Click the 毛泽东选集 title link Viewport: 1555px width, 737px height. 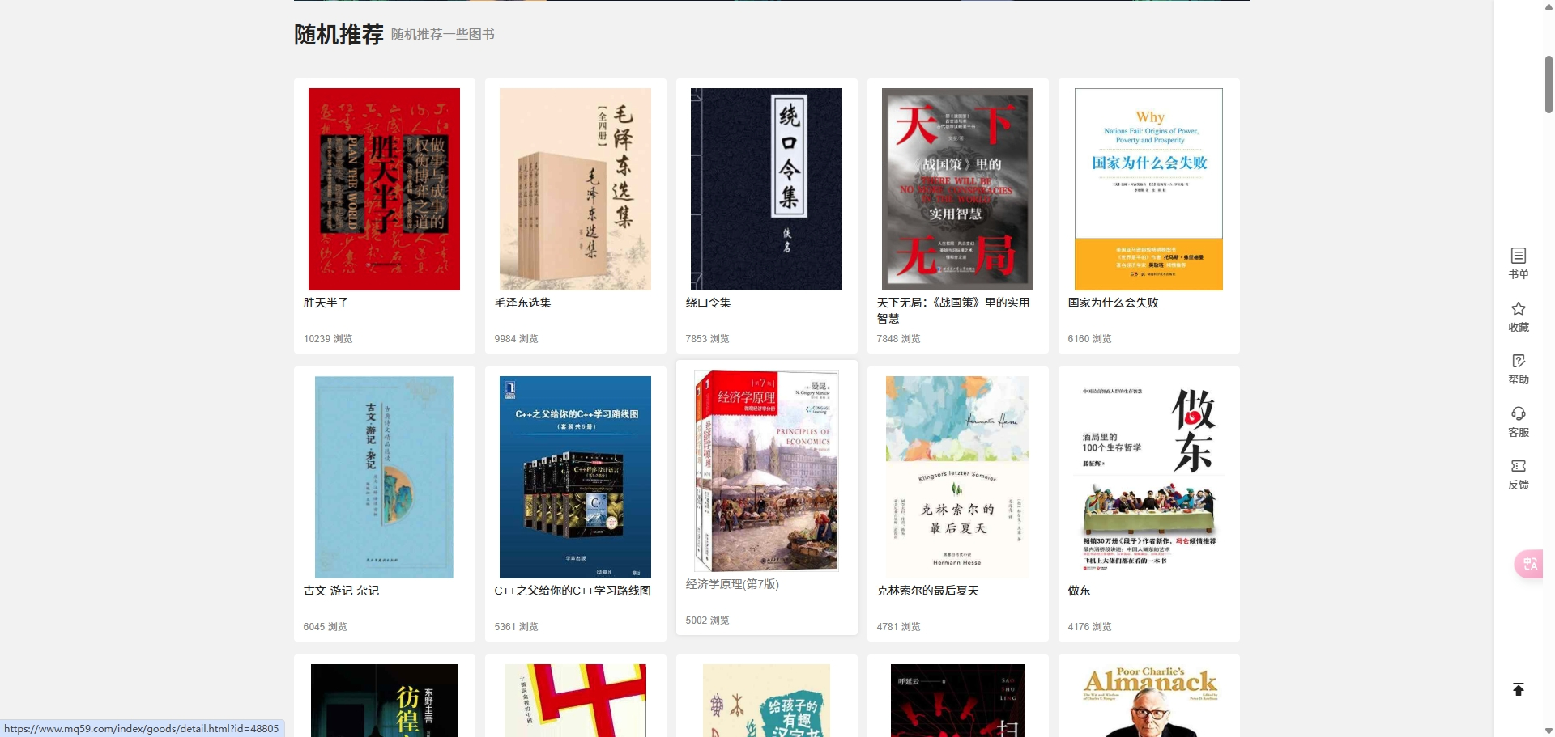(523, 303)
